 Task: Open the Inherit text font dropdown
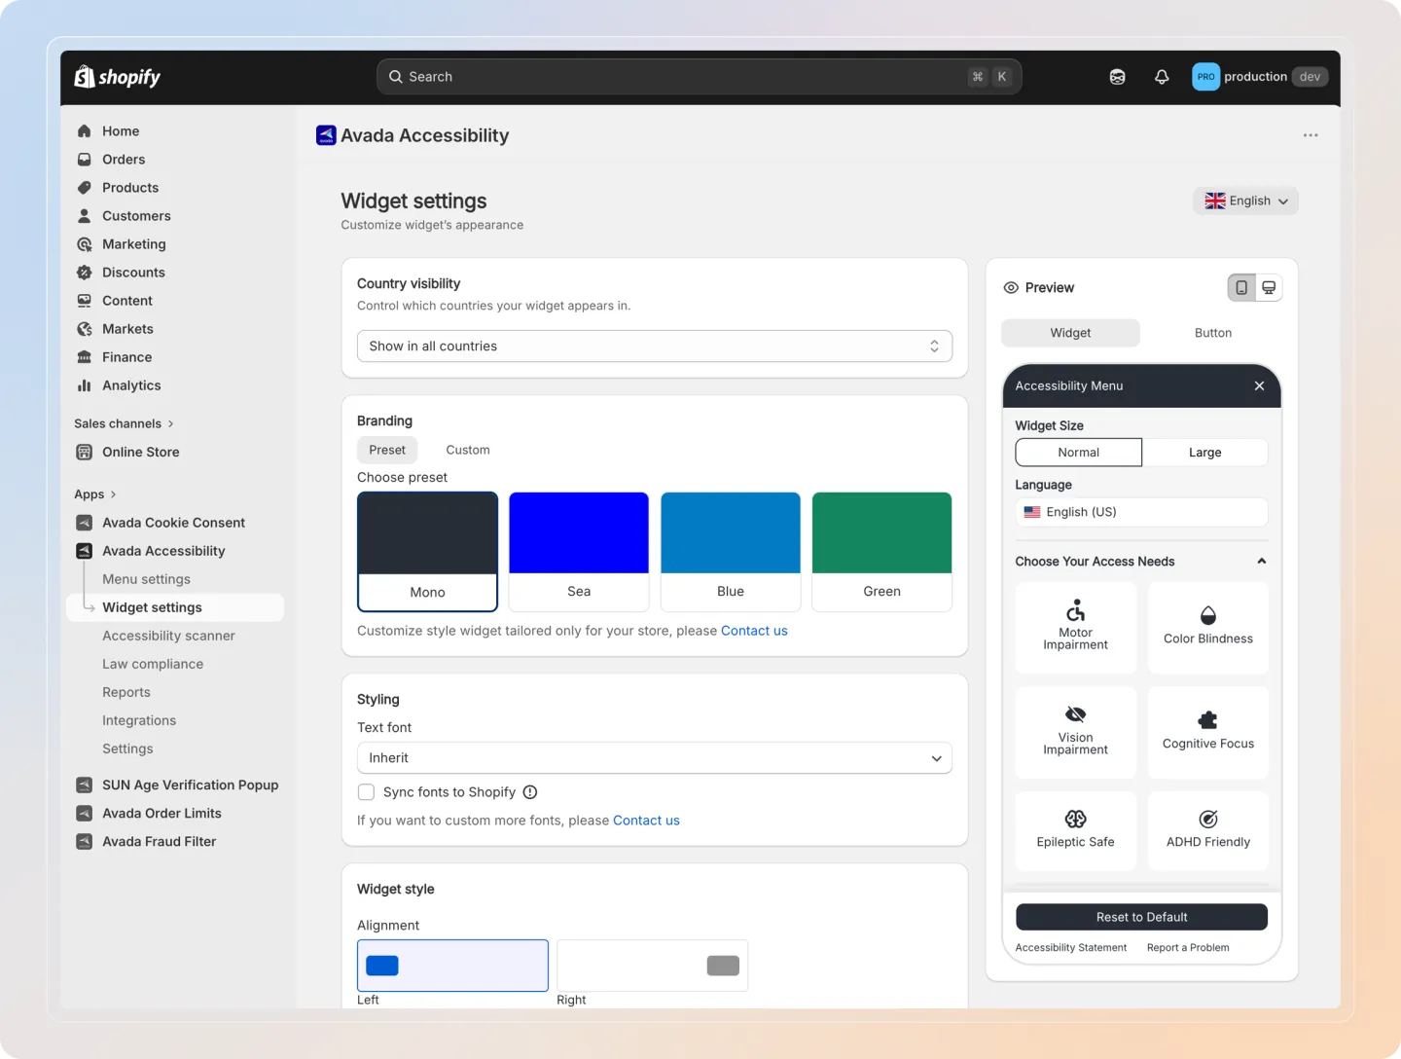pyautogui.click(x=654, y=758)
